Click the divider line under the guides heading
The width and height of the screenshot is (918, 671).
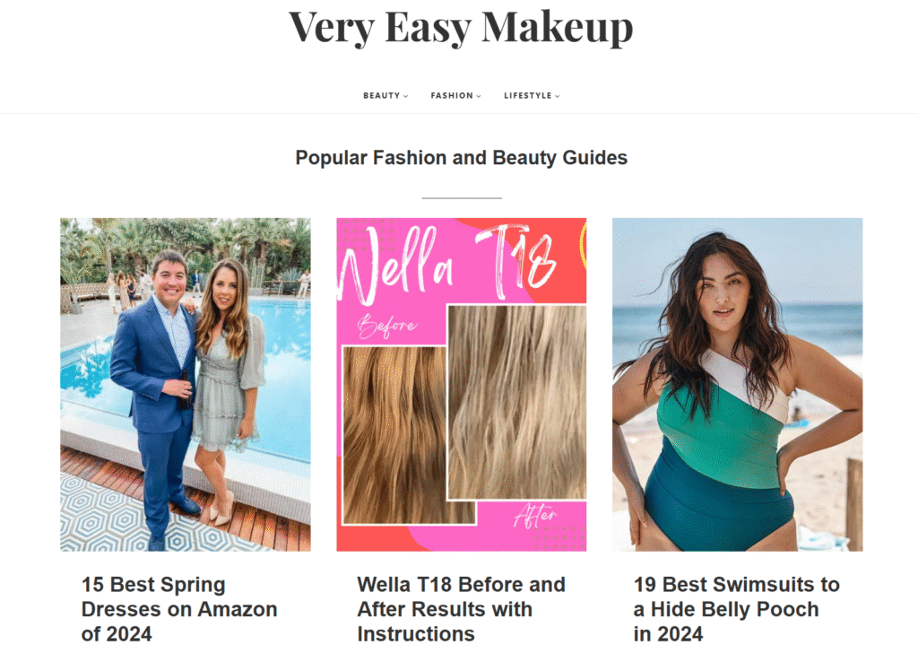(x=462, y=198)
